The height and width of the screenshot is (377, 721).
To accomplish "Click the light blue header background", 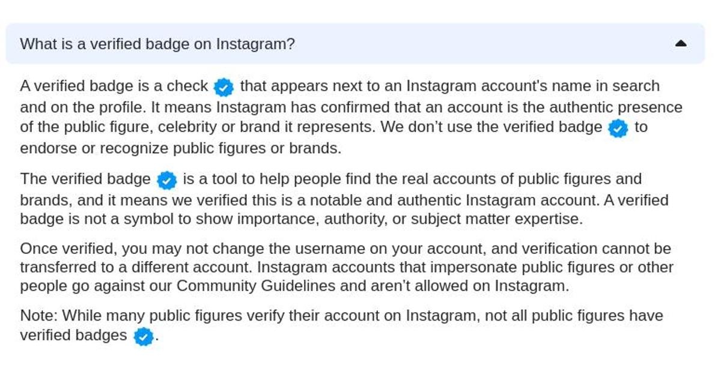I will (481, 43).
